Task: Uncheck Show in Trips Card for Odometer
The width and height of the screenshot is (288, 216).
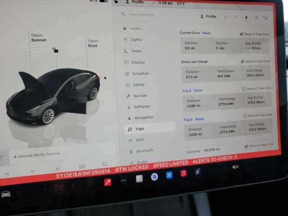Action: click(246, 146)
